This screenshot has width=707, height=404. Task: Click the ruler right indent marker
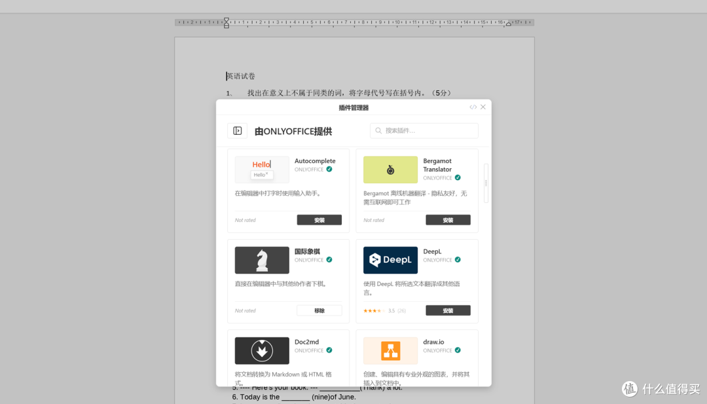pos(508,24)
